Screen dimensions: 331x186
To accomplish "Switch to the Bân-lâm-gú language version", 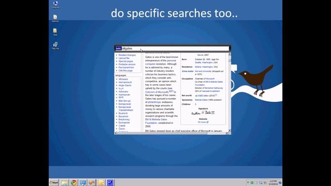I will pos(125,101).
